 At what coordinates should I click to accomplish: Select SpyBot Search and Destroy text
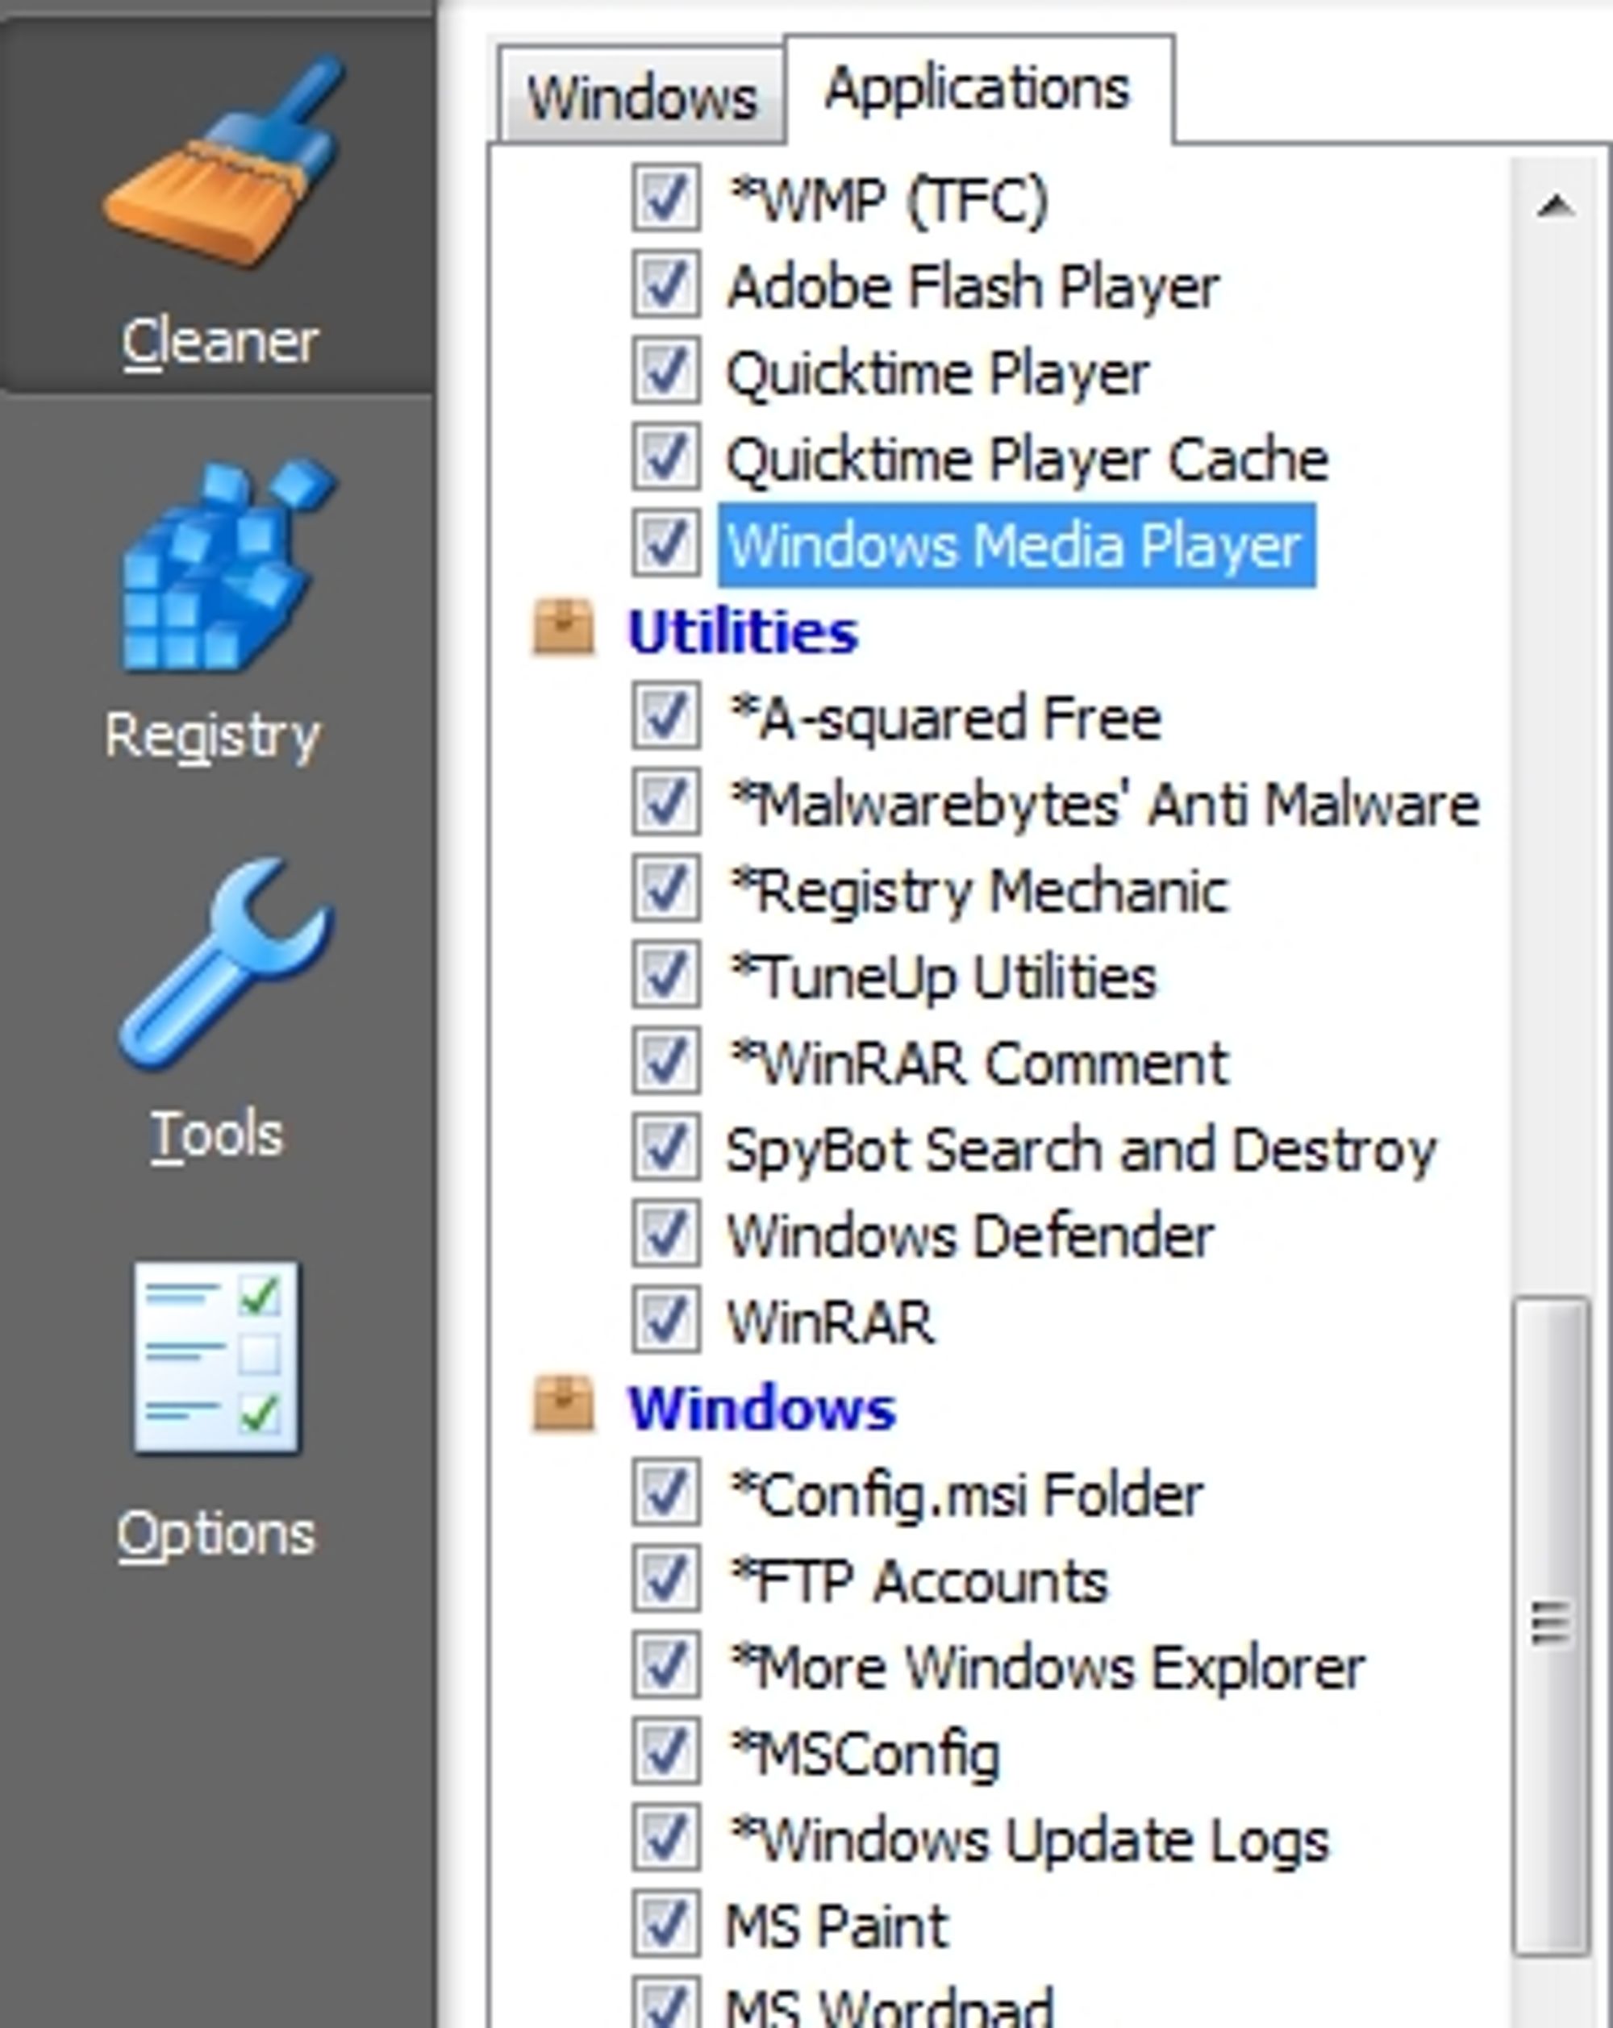[1082, 1151]
